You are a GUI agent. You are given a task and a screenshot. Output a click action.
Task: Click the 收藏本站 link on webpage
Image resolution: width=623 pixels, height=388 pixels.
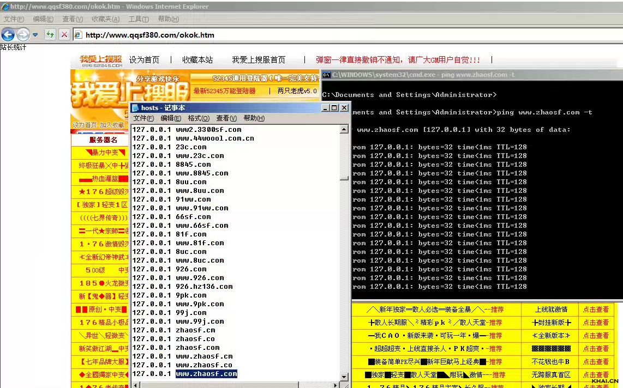click(197, 60)
